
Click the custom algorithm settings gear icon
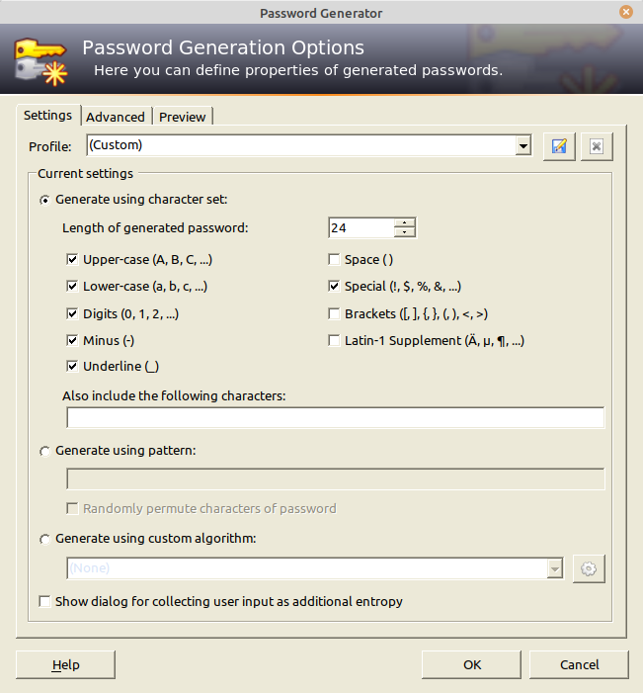click(x=589, y=568)
